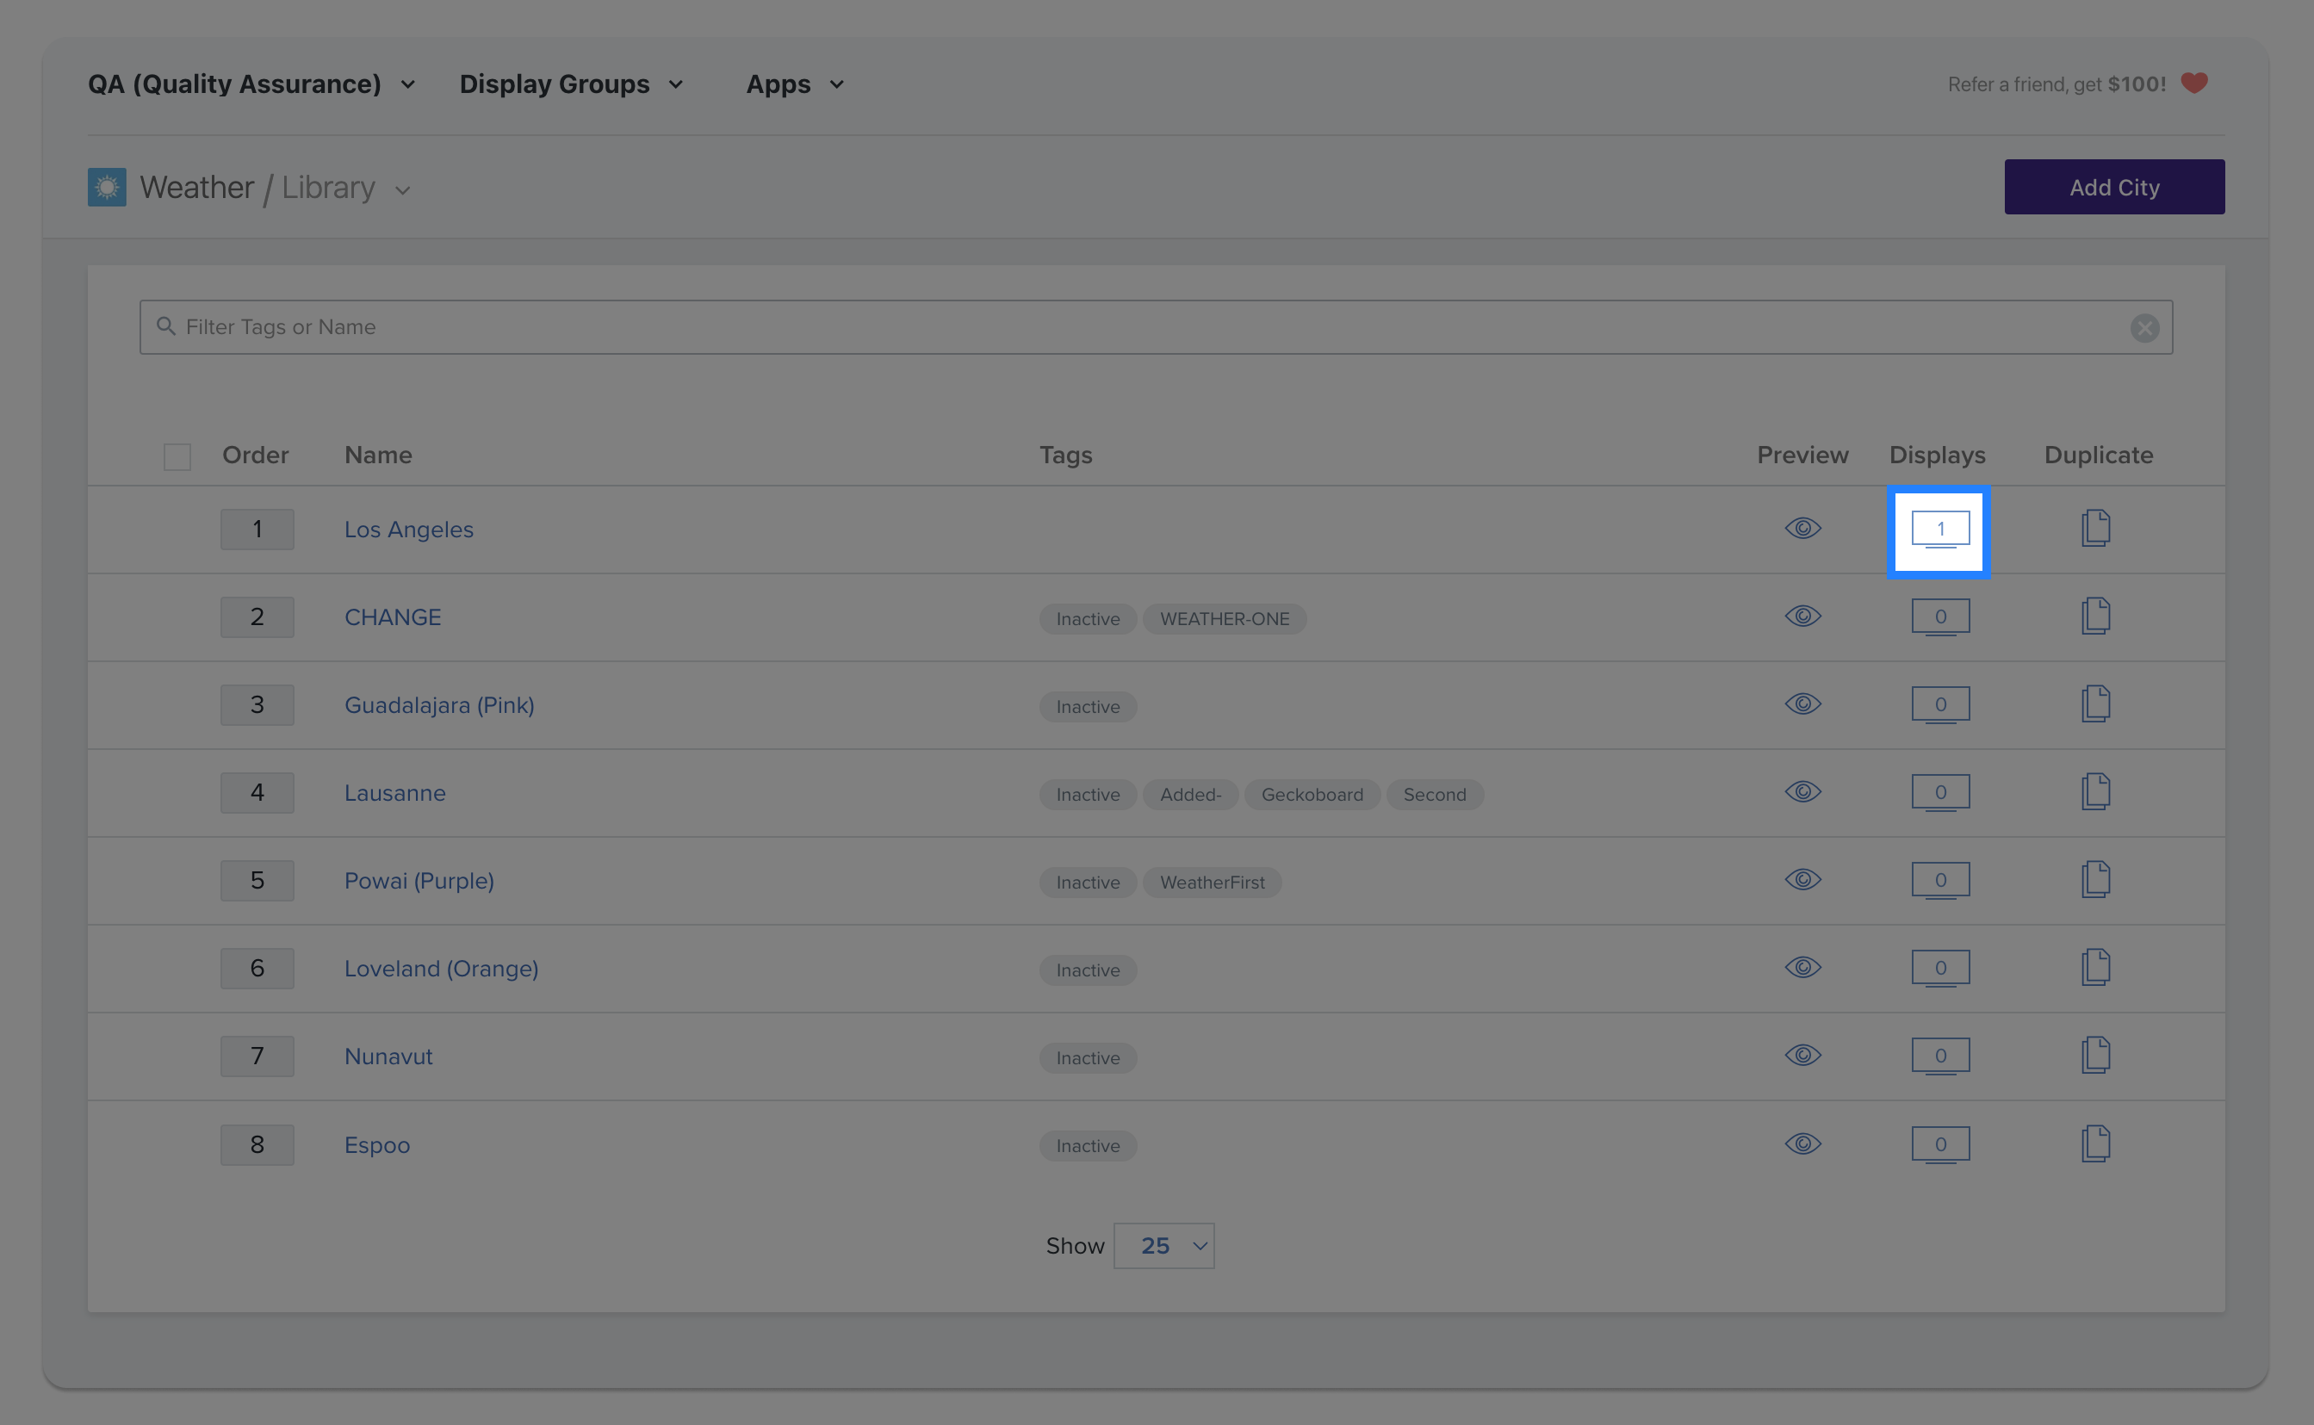The width and height of the screenshot is (2314, 1425).
Task: Preview Los Angeles with eye icon
Action: coord(1802,528)
